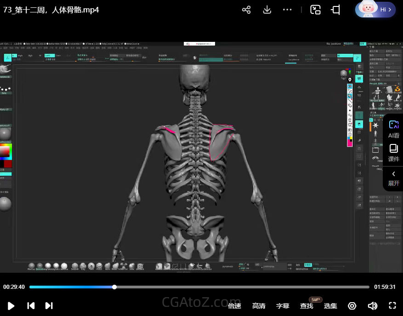Screen dimensions: 403x316
Task: Open the 查找 search feature
Action: coord(307,306)
